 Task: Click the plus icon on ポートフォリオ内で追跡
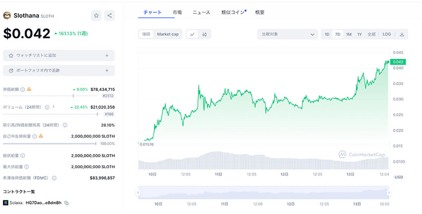pyautogui.click(x=107, y=70)
